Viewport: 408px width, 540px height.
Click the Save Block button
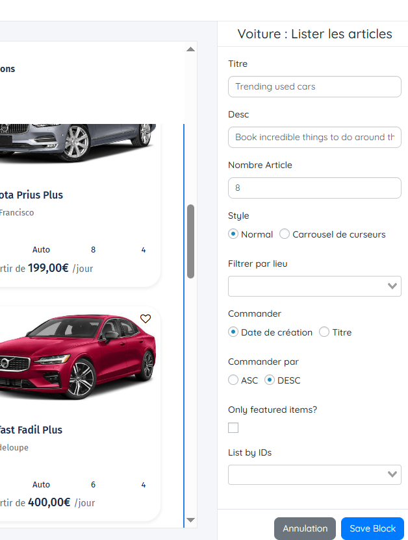point(372,528)
